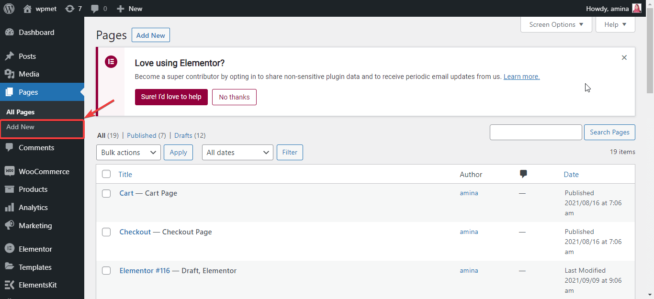
Task: Click the plus New icon in admin bar
Action: tap(121, 9)
